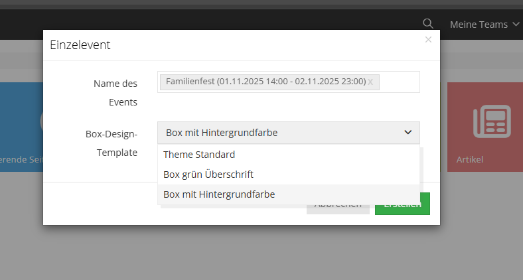
Task: Click the Familienfest event tag
Action: point(266,82)
